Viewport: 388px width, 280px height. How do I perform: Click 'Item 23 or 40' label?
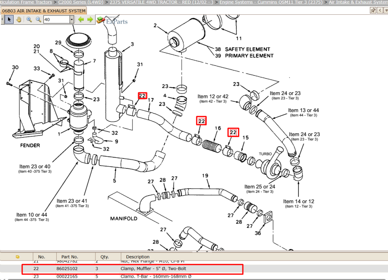35,167
